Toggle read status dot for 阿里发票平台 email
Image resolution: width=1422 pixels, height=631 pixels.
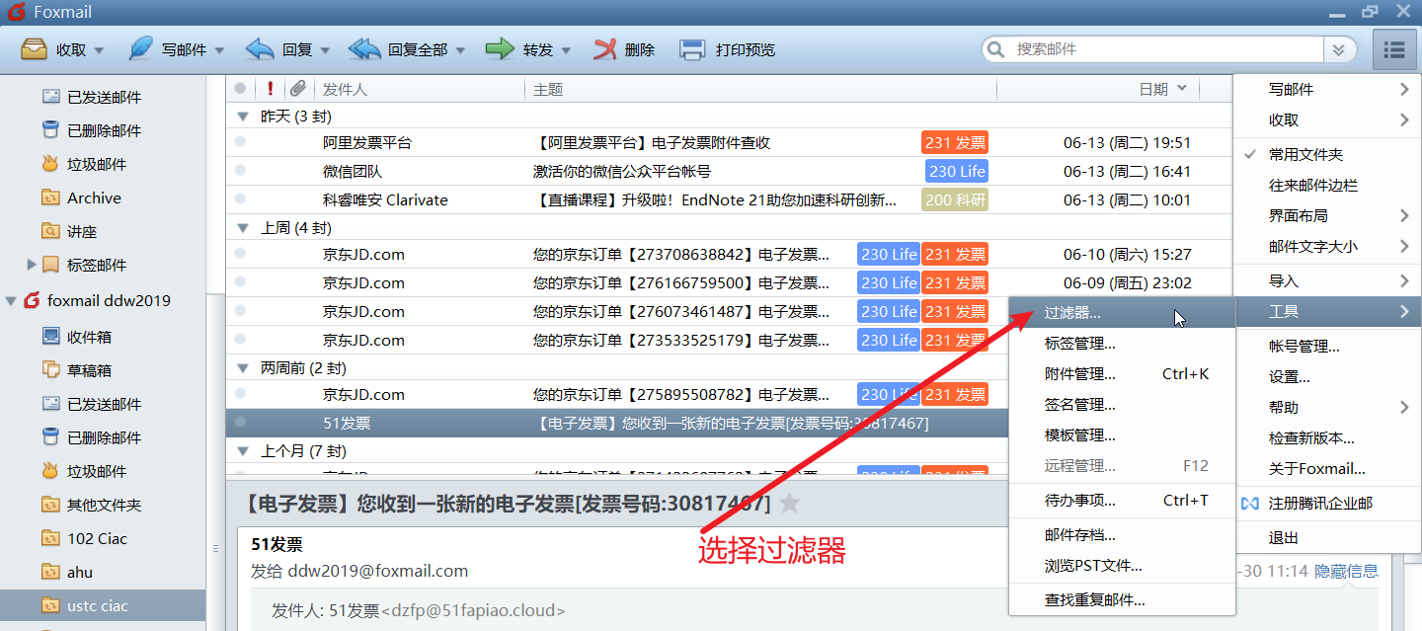240,142
